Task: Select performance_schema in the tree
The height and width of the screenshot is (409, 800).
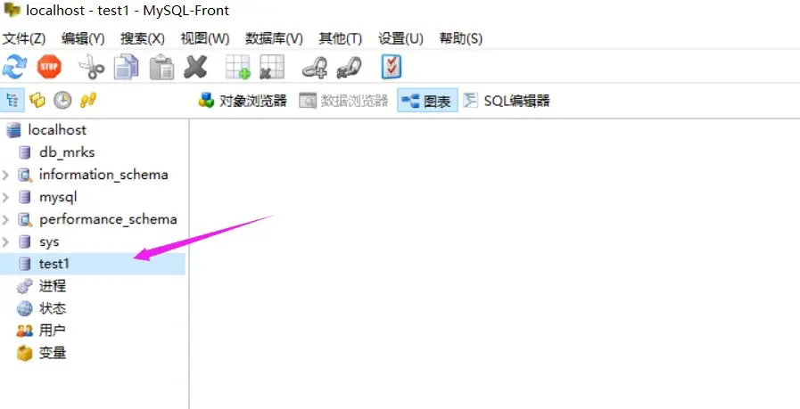Action: [97, 220]
